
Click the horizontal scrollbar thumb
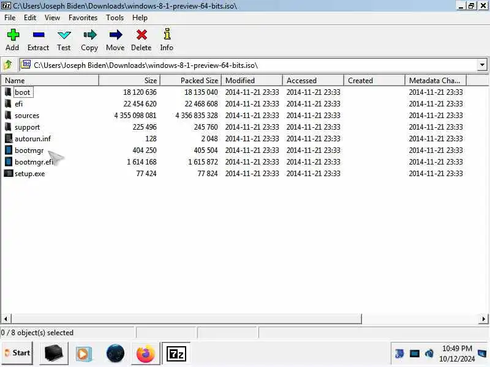click(186, 319)
